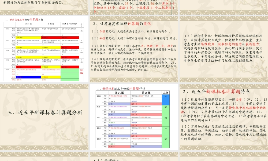This screenshot has width=268, height=161.
Task: Click red word 力学 in 特点 slide
Action: 239,100
